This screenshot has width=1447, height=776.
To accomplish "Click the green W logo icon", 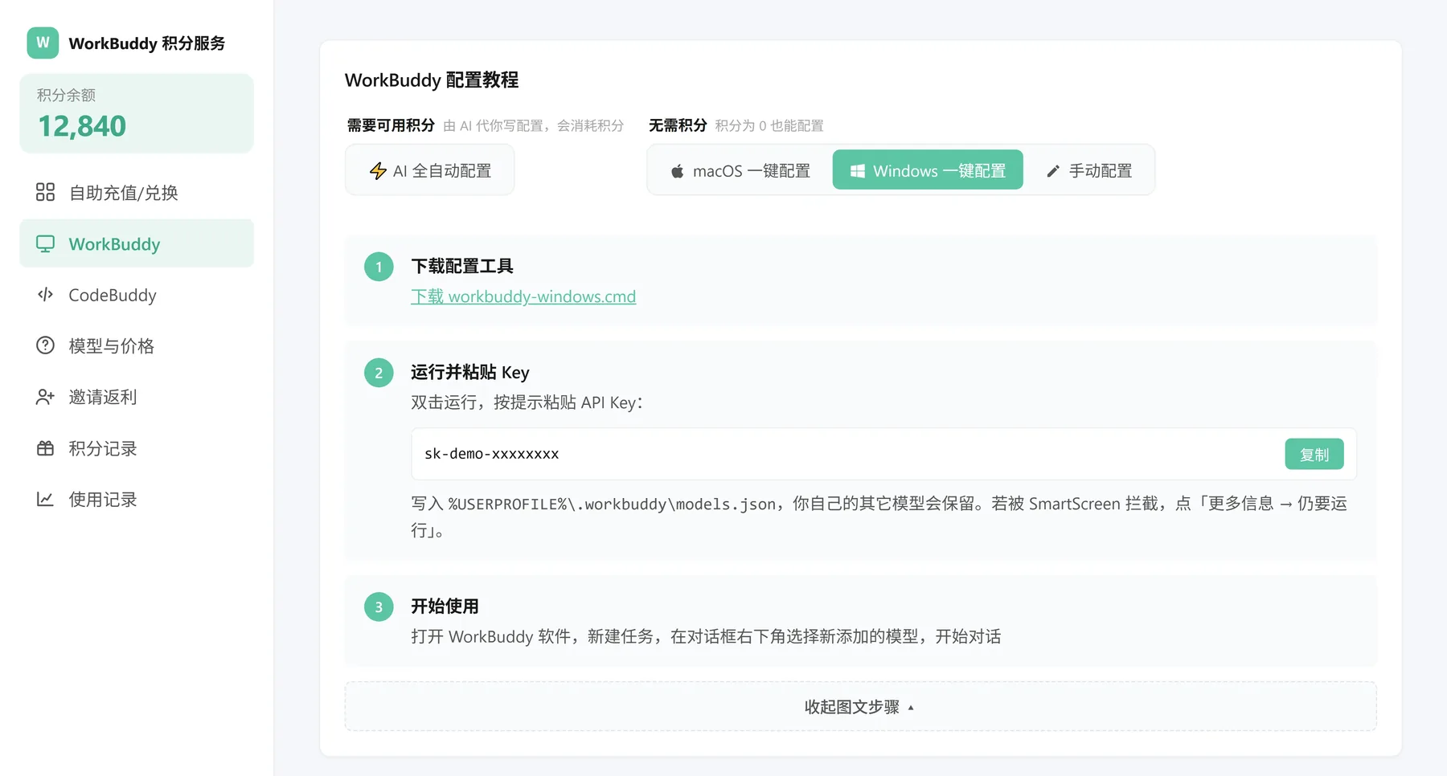I will [43, 43].
